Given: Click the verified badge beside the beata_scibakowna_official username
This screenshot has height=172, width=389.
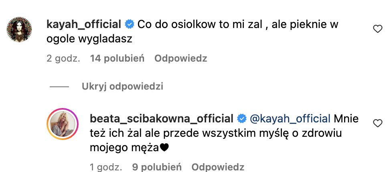Looking at the screenshot, I should 241,119.
